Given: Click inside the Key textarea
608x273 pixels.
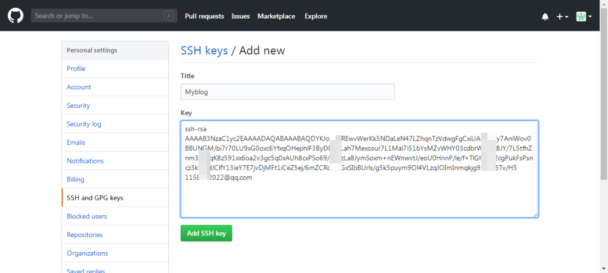Looking at the screenshot, I should tap(359, 169).
